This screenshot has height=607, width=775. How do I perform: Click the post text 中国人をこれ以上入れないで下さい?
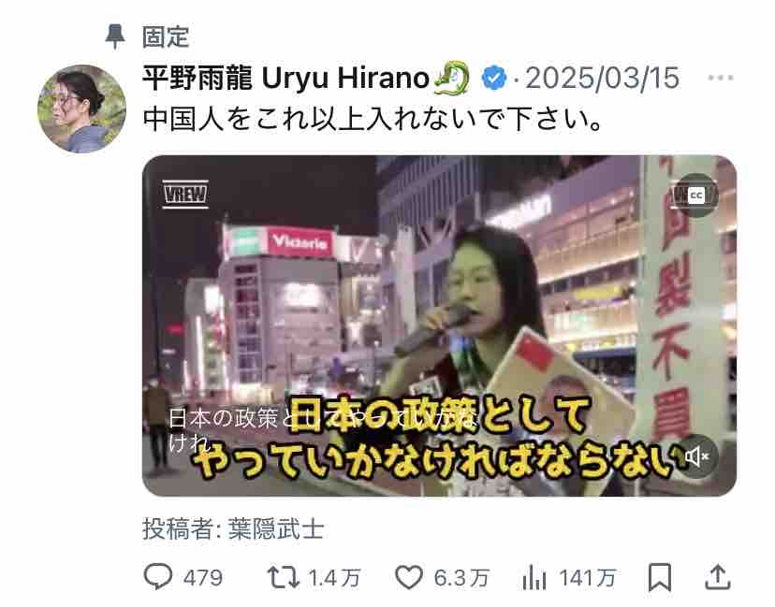373,119
